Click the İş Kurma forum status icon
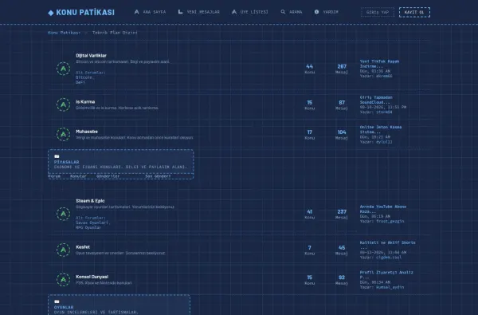Screen dimensions: 478x315 (64, 104)
